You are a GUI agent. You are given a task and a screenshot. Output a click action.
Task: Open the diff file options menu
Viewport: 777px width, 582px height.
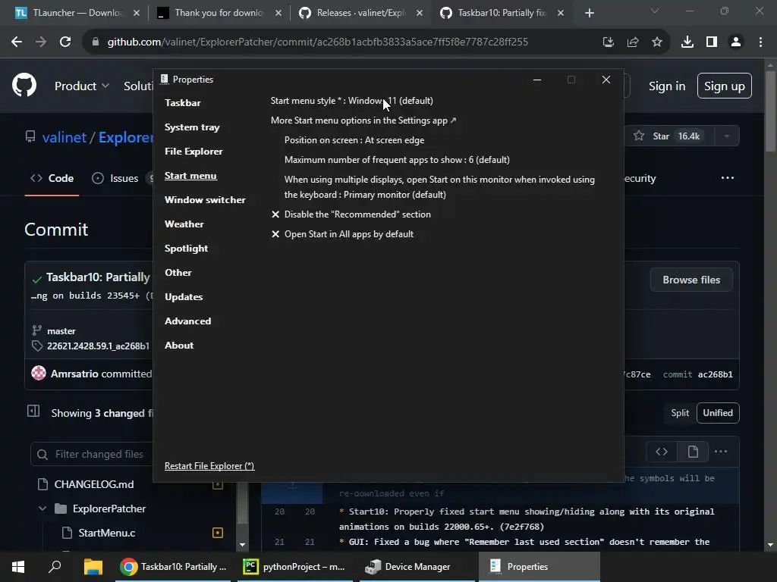coord(721,452)
